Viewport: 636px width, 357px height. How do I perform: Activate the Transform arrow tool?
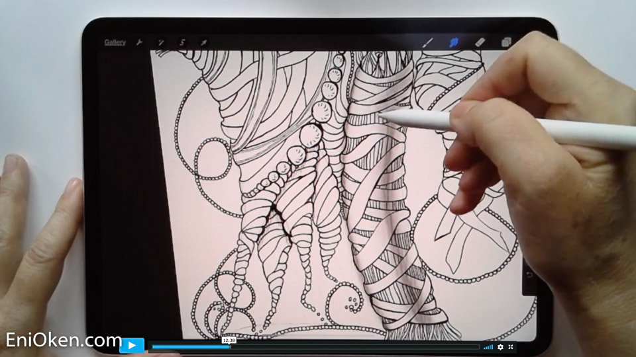click(x=203, y=42)
